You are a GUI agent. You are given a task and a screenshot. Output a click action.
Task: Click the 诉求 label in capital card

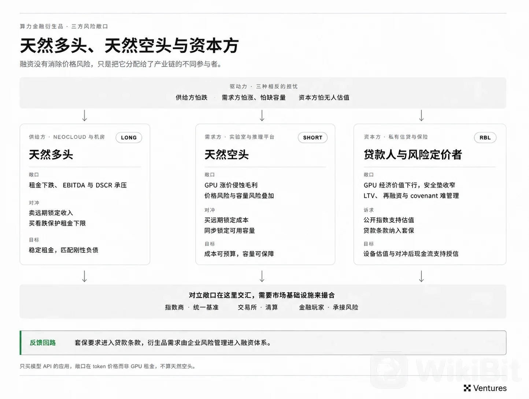[x=369, y=210]
